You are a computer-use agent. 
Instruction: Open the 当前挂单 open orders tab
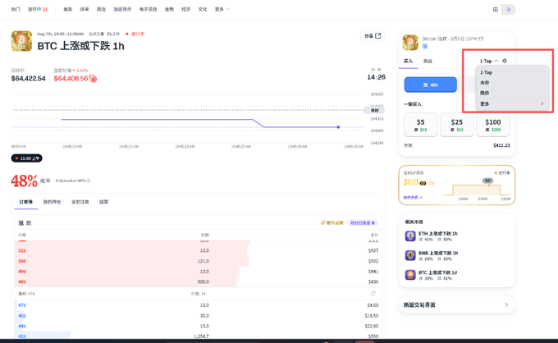click(80, 202)
